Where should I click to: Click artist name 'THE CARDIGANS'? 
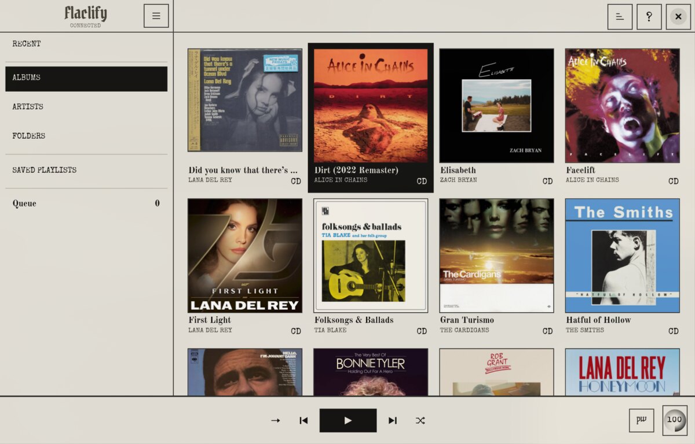(x=464, y=330)
